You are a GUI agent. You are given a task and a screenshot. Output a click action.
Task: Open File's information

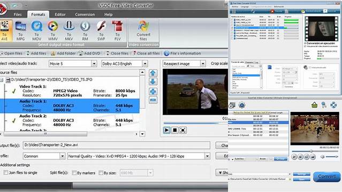183,53
